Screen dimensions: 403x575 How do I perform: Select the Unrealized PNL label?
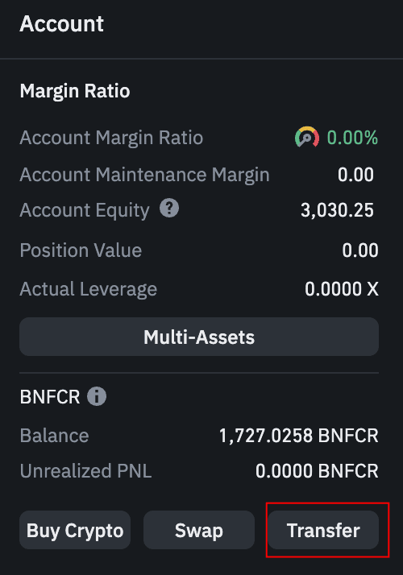85,471
